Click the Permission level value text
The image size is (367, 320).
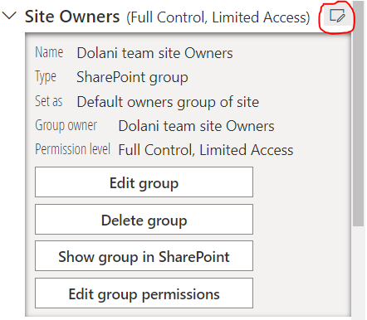pos(206,150)
